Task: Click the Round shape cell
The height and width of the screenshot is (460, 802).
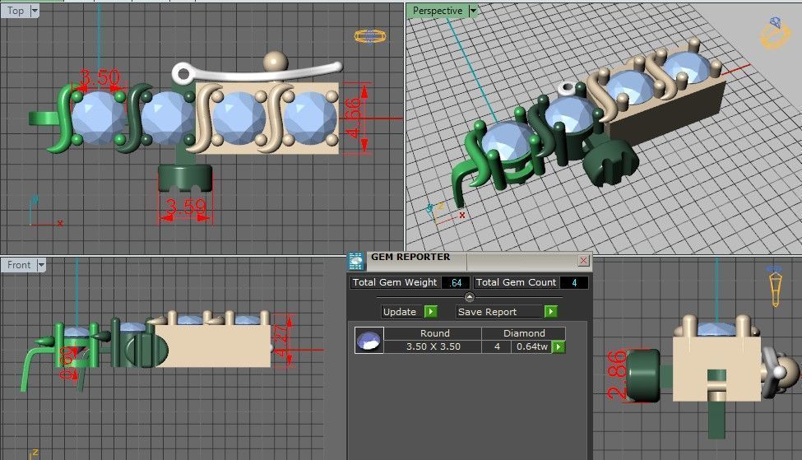Action: click(x=433, y=333)
